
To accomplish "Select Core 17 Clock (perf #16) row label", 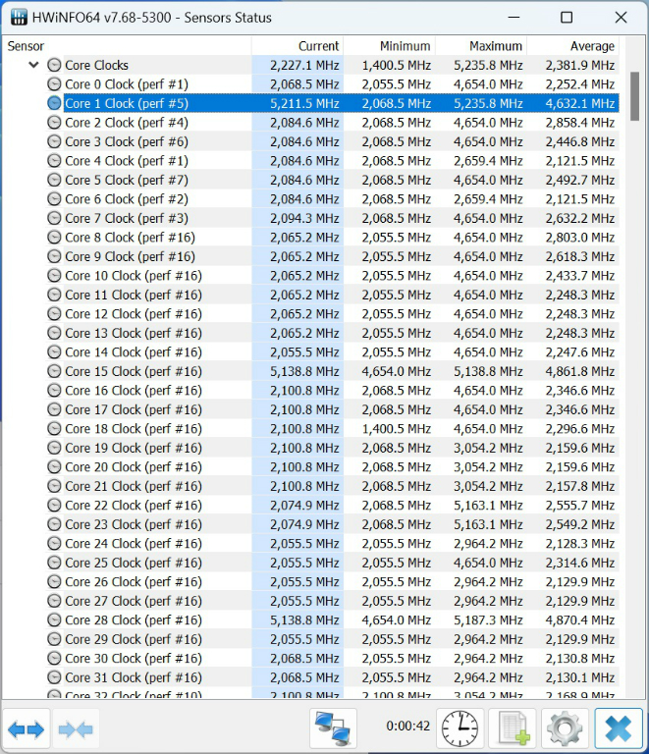I will point(134,409).
